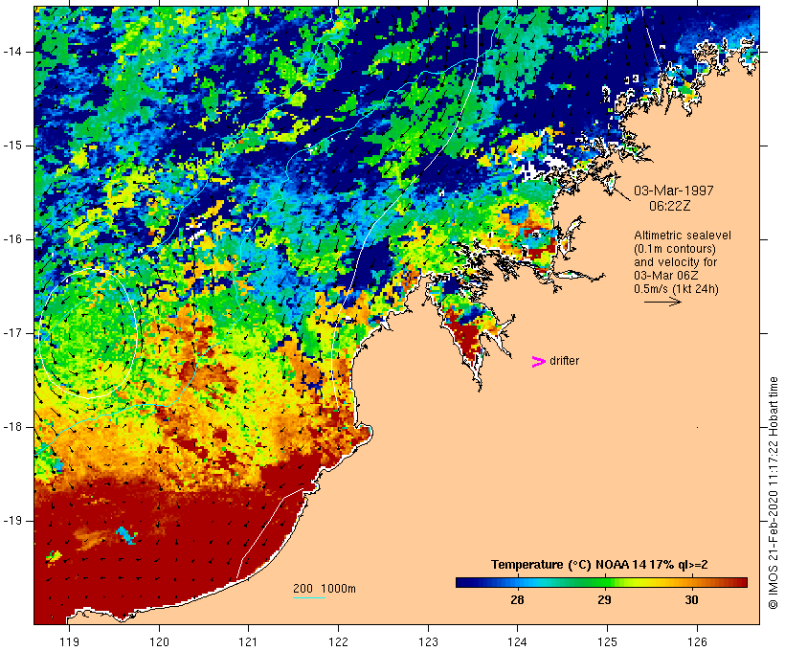Viewport: 785px width, 651px height.
Task: Click the '0.5m/s (1kt 24h)' text
Action: click(x=676, y=289)
